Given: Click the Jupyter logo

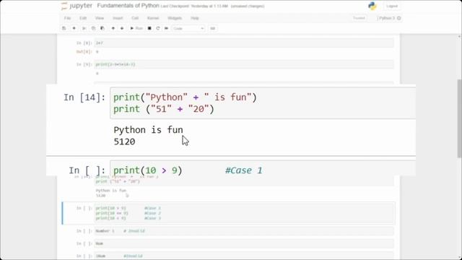Looking at the screenshot, I should pyautogui.click(x=77, y=6).
